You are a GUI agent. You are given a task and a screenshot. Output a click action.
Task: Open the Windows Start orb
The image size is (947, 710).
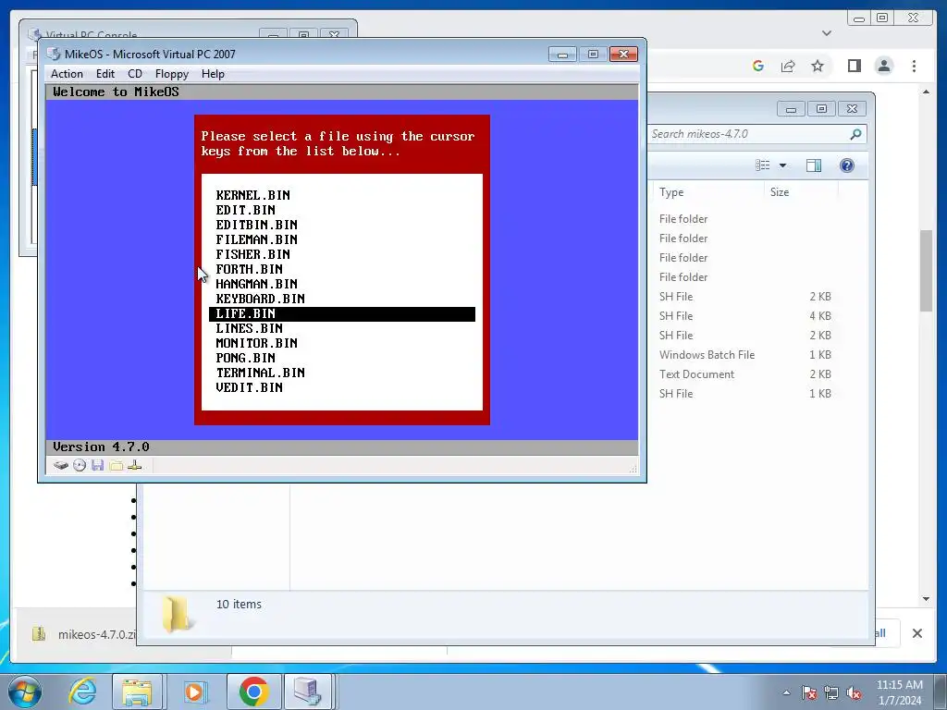[x=25, y=692]
